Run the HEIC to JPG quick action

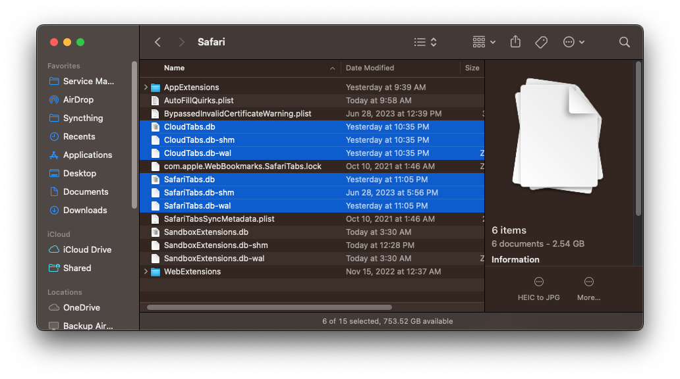[538, 289]
